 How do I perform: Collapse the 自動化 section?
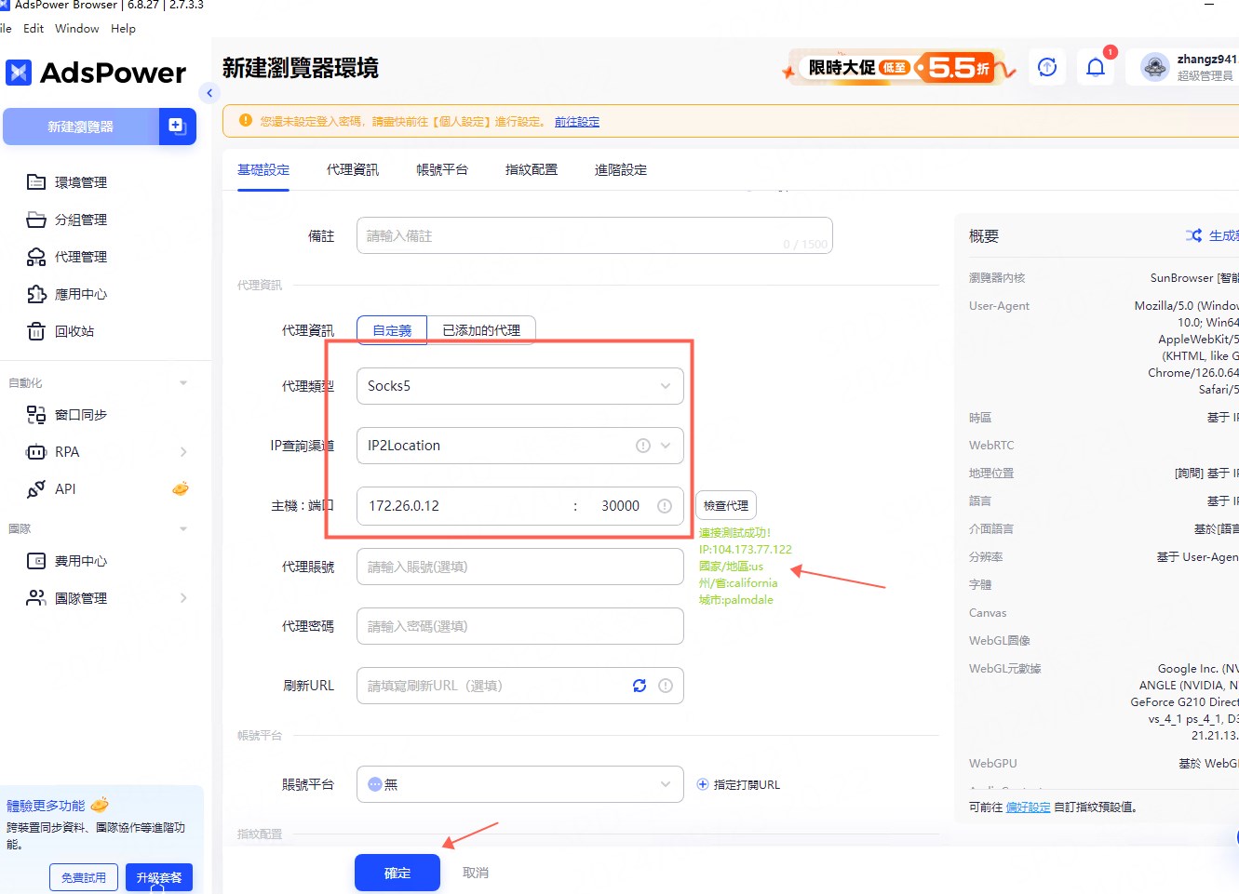[183, 382]
